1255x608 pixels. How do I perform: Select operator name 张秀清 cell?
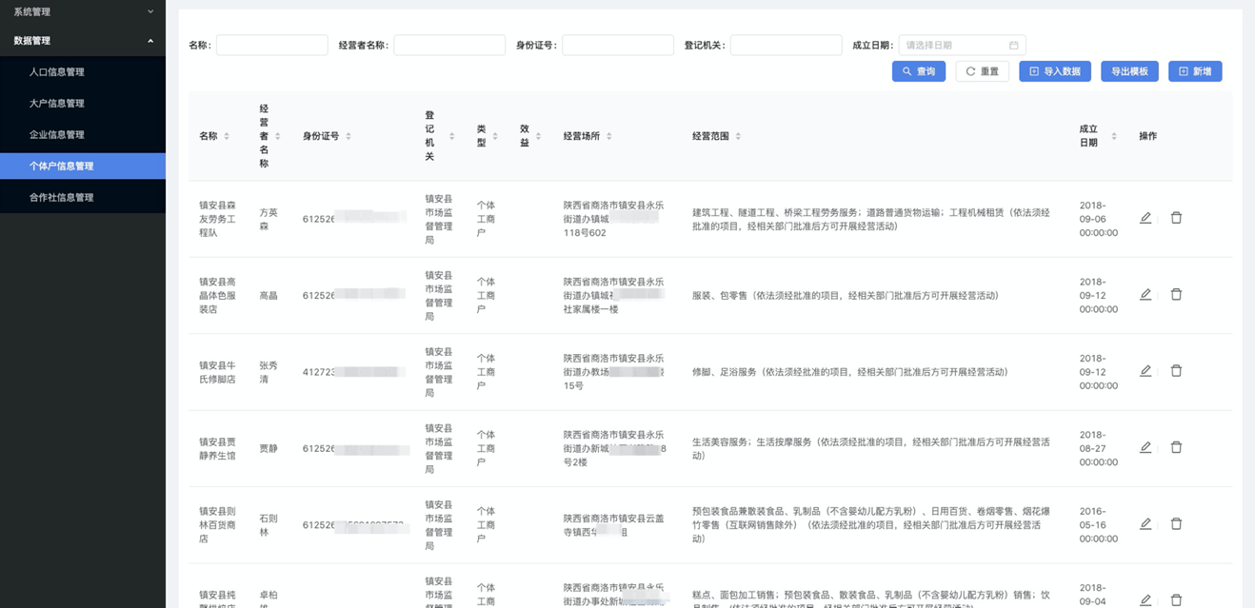[x=269, y=372]
